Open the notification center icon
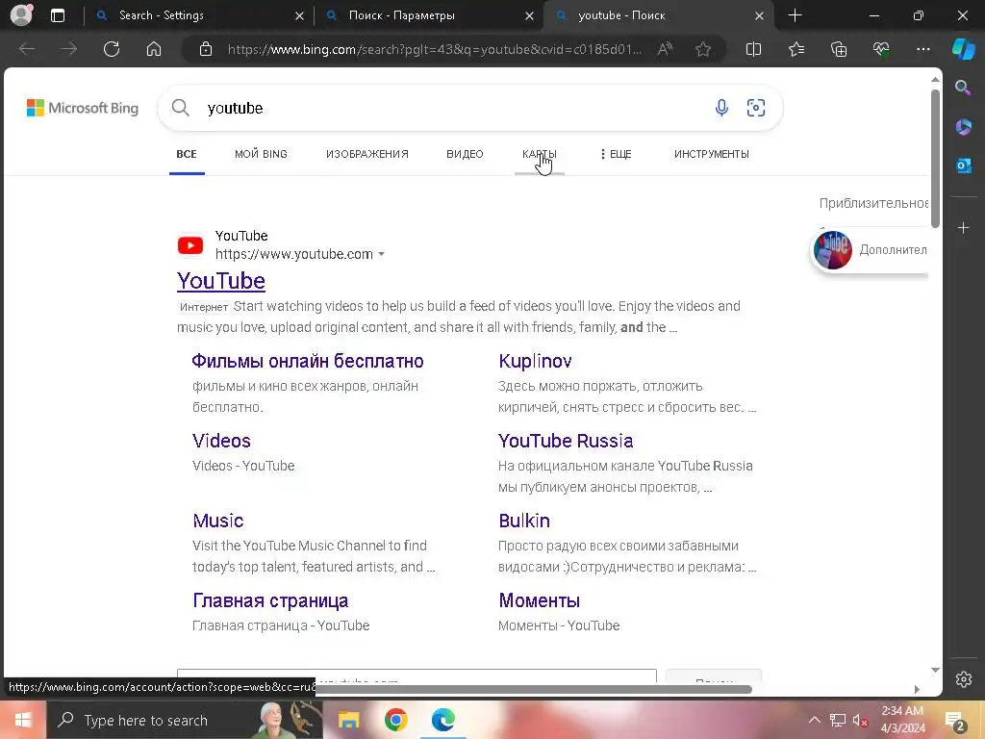This screenshot has height=739, width=985. [x=954, y=721]
